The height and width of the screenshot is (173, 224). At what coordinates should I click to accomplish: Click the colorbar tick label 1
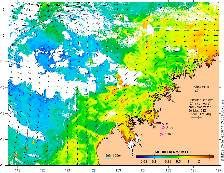(188, 162)
